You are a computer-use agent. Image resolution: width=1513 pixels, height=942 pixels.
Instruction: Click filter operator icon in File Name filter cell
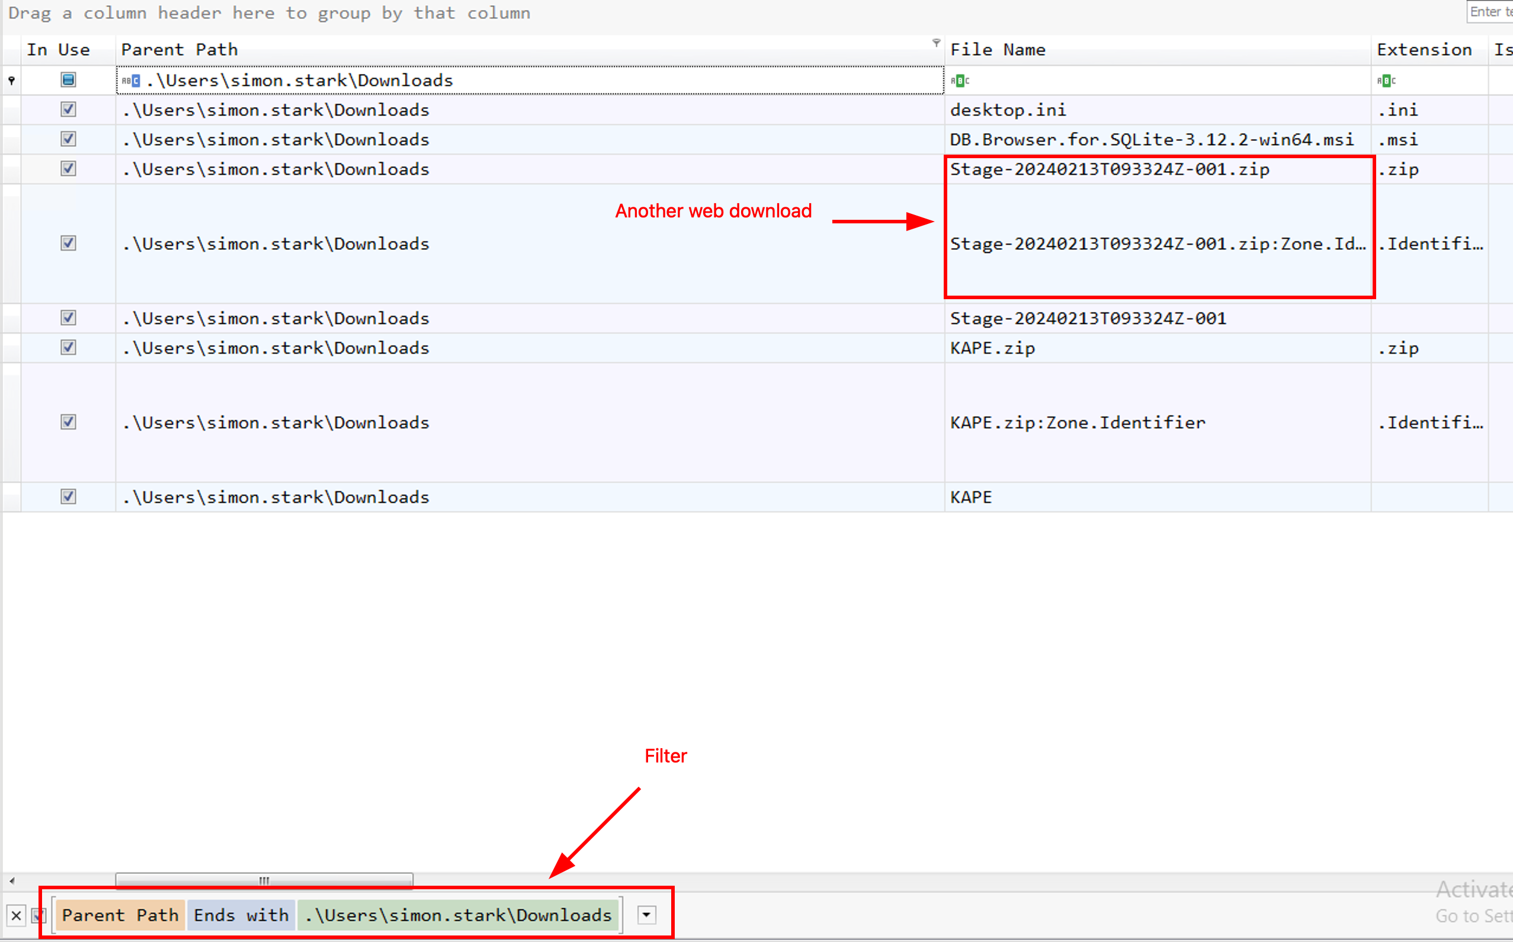coord(959,81)
